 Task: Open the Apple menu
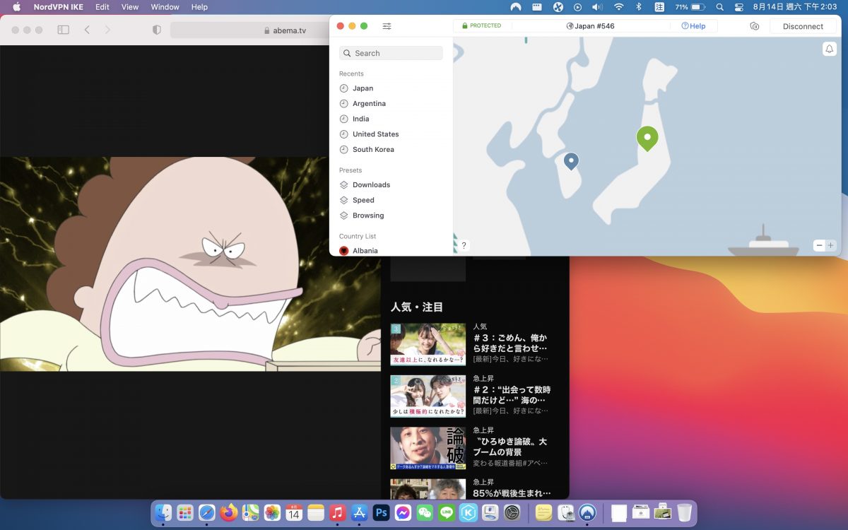point(16,7)
